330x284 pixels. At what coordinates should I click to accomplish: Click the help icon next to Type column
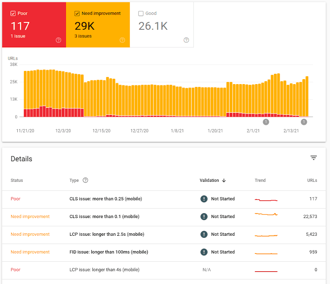point(85,180)
